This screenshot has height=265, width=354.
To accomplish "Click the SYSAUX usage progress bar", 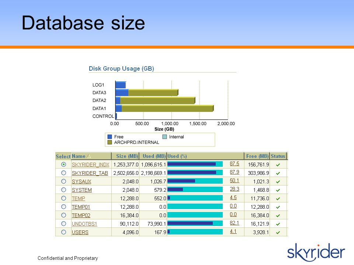I will coord(195,181).
